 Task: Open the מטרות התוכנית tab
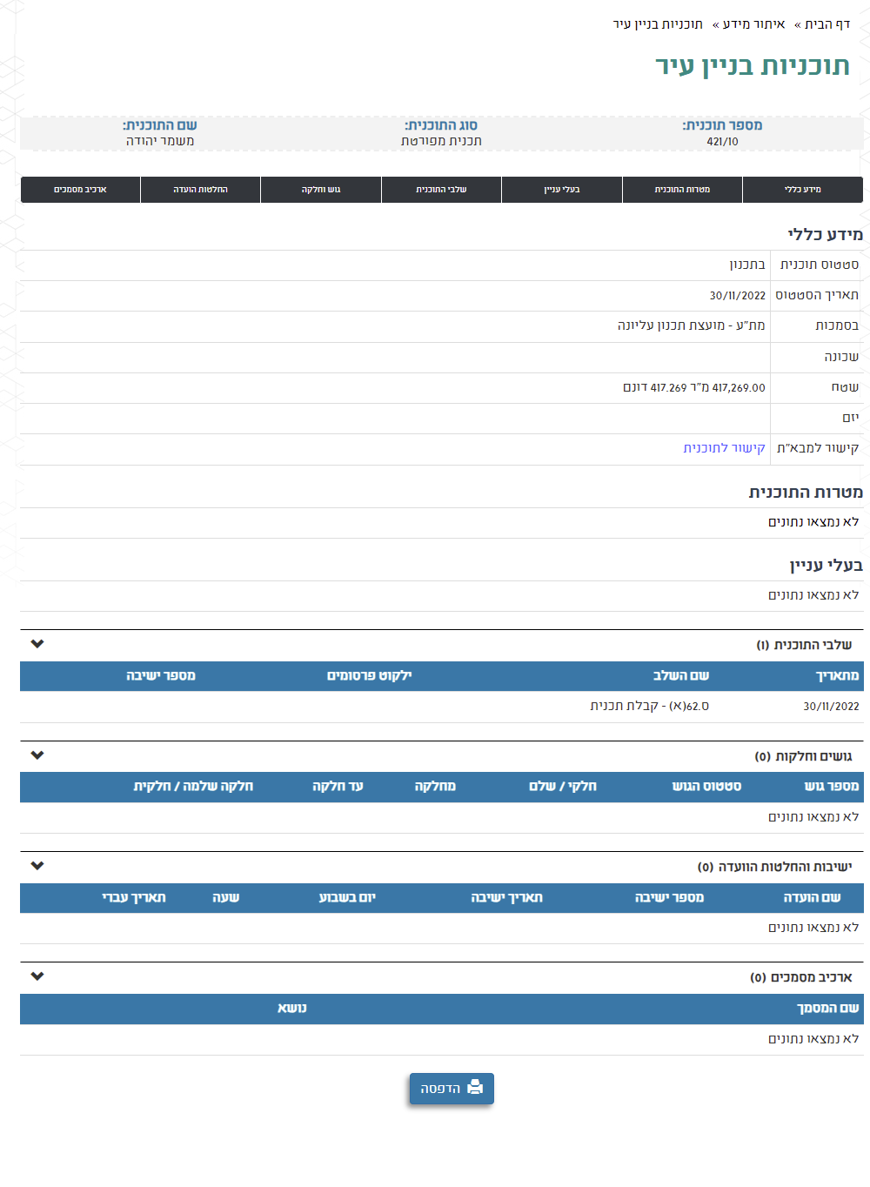682,189
